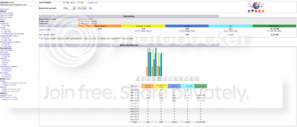Click the yellow Number of visits summary header
This screenshot has width=297, height=127.
coord(143,26)
